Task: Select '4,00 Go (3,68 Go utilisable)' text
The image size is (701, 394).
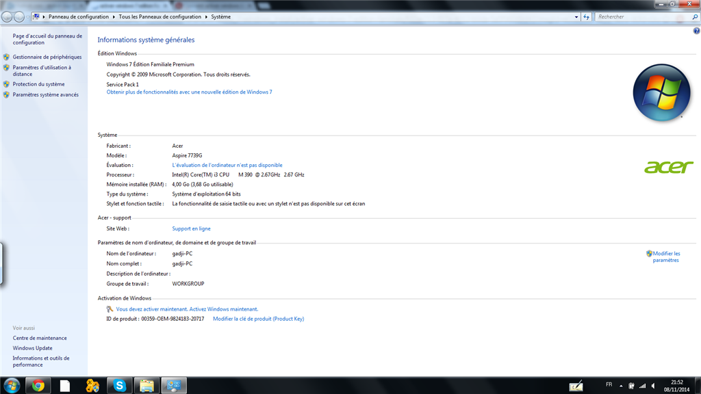Action: click(x=203, y=185)
